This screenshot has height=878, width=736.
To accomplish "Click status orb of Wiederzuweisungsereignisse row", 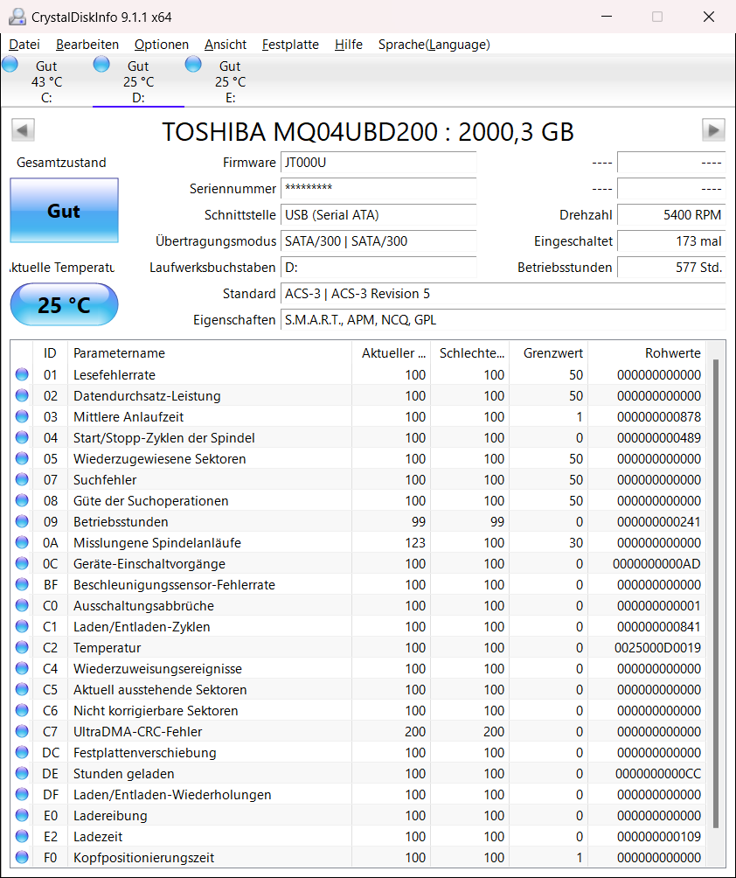I will pos(22,669).
